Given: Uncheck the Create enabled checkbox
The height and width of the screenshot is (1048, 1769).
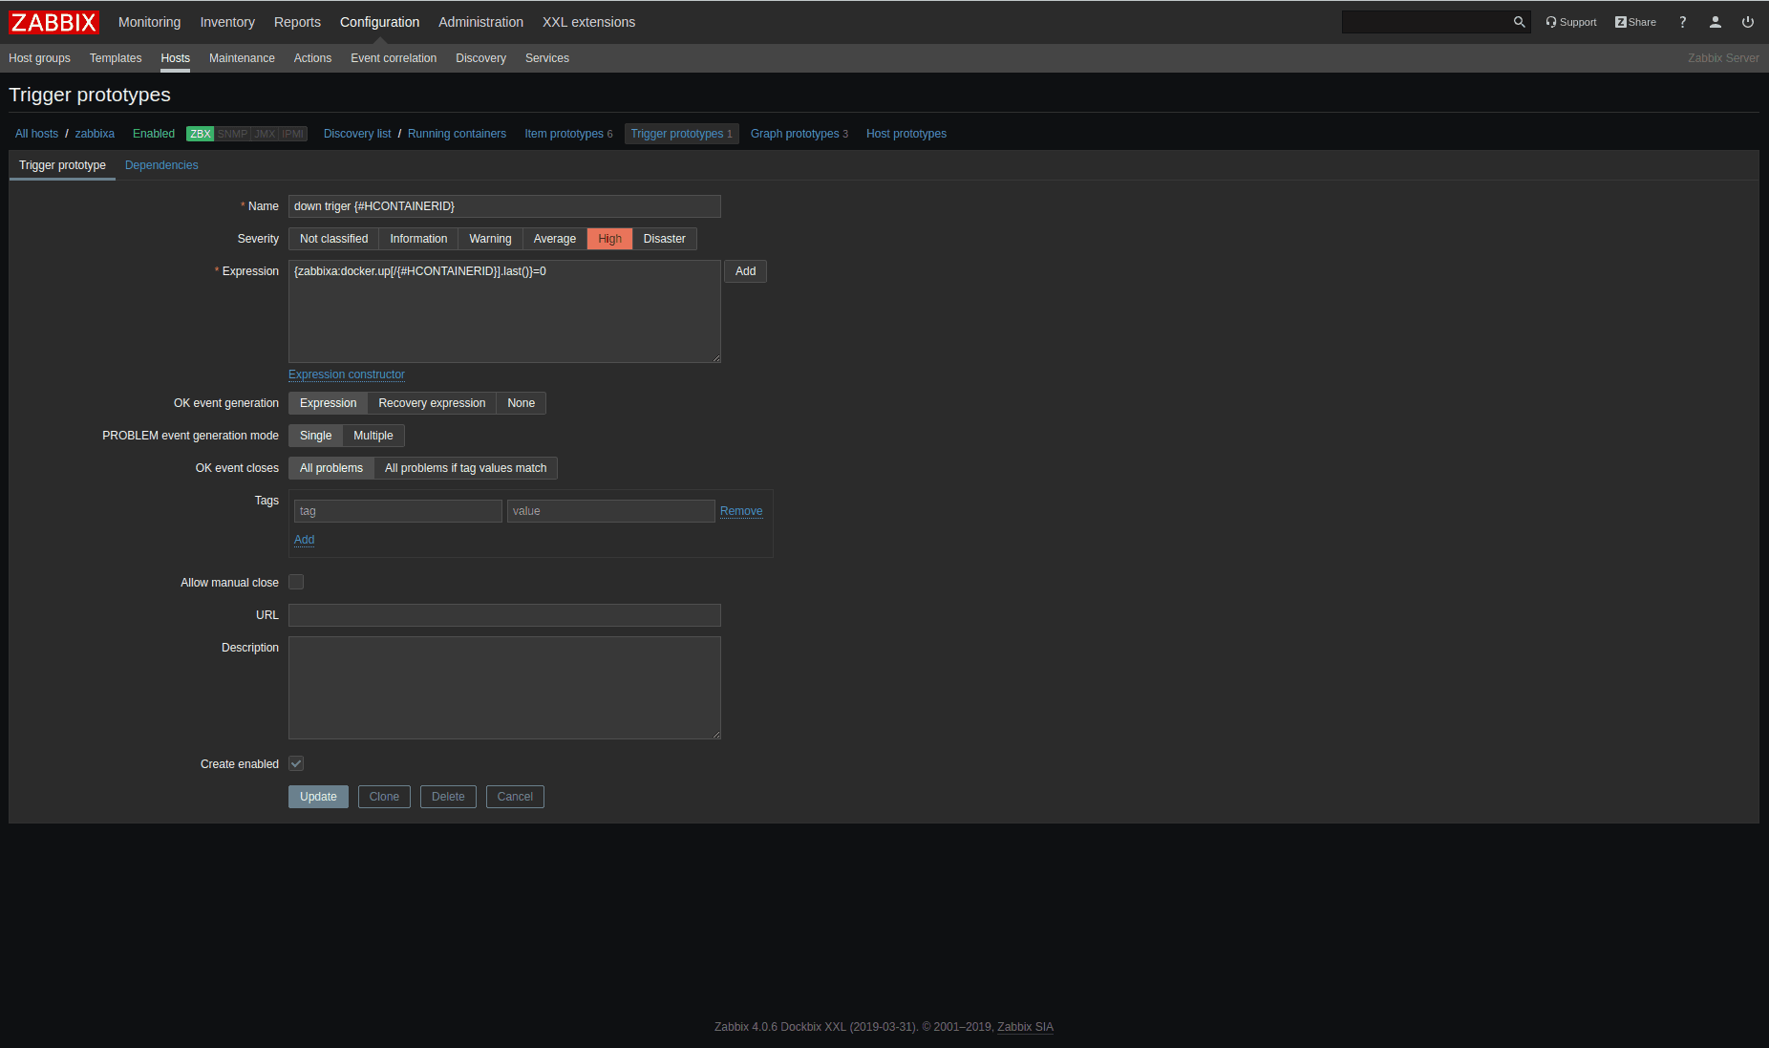Looking at the screenshot, I should coord(296,763).
